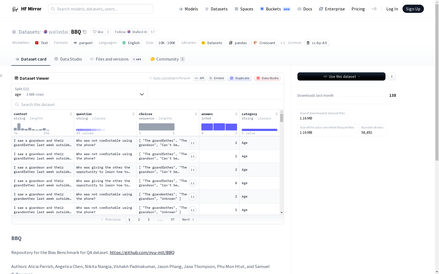
Task: Click the Dataset Viewer table icon
Action: coord(16,78)
